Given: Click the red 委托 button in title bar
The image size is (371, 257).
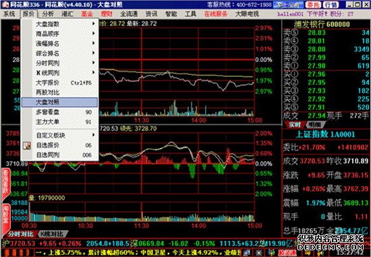Looking at the screenshot, I should coord(313,5).
